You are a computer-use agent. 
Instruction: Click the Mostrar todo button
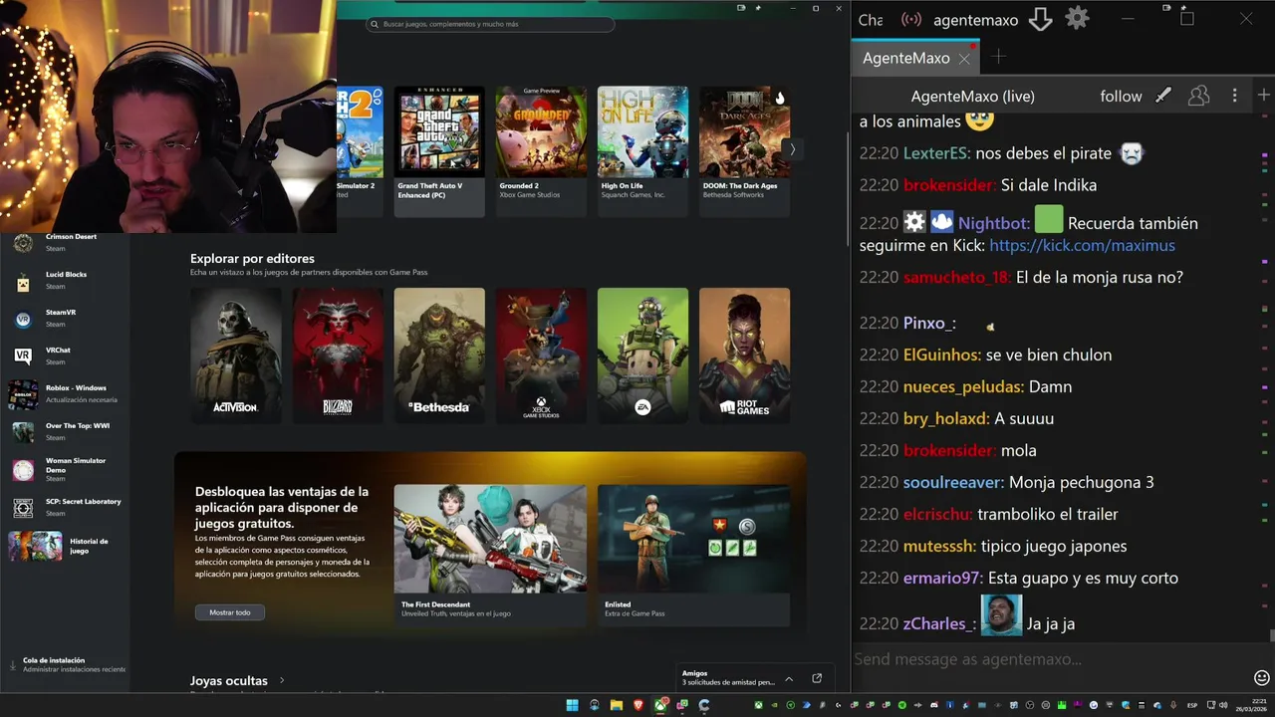230,612
